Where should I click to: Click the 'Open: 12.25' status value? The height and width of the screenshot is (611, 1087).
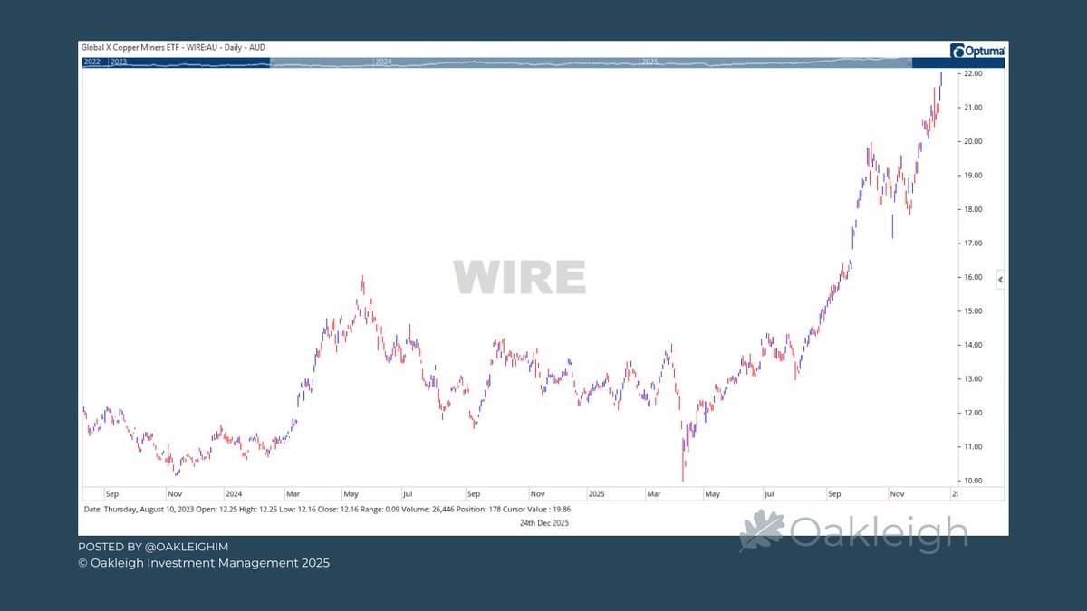216,510
